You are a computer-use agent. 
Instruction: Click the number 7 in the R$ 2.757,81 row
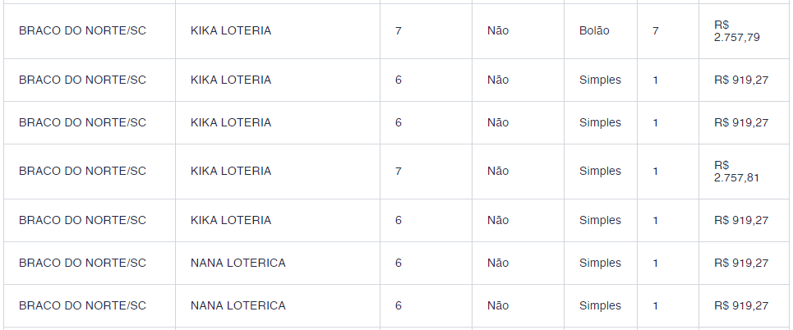tap(399, 171)
